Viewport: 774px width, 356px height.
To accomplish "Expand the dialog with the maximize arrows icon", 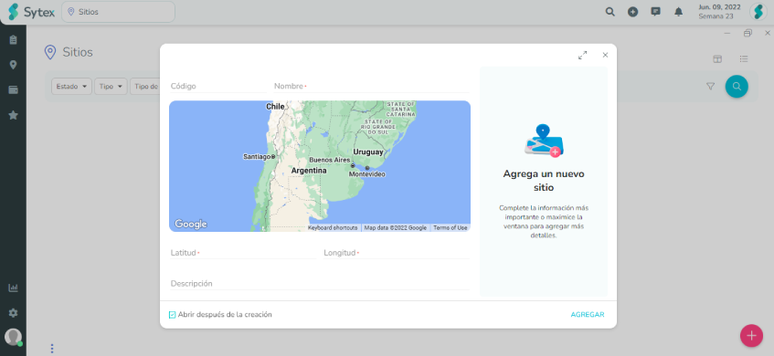I will pyautogui.click(x=582, y=55).
